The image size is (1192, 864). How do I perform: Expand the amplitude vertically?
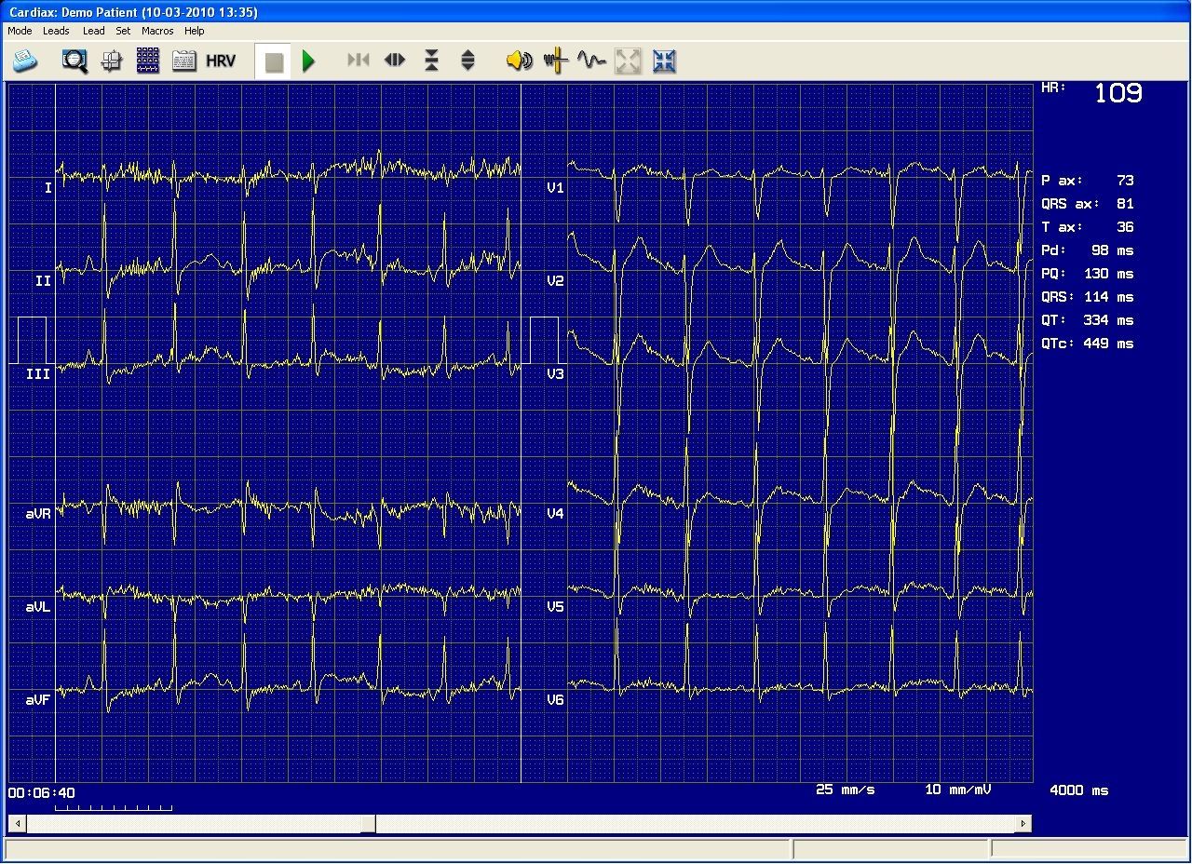467,61
